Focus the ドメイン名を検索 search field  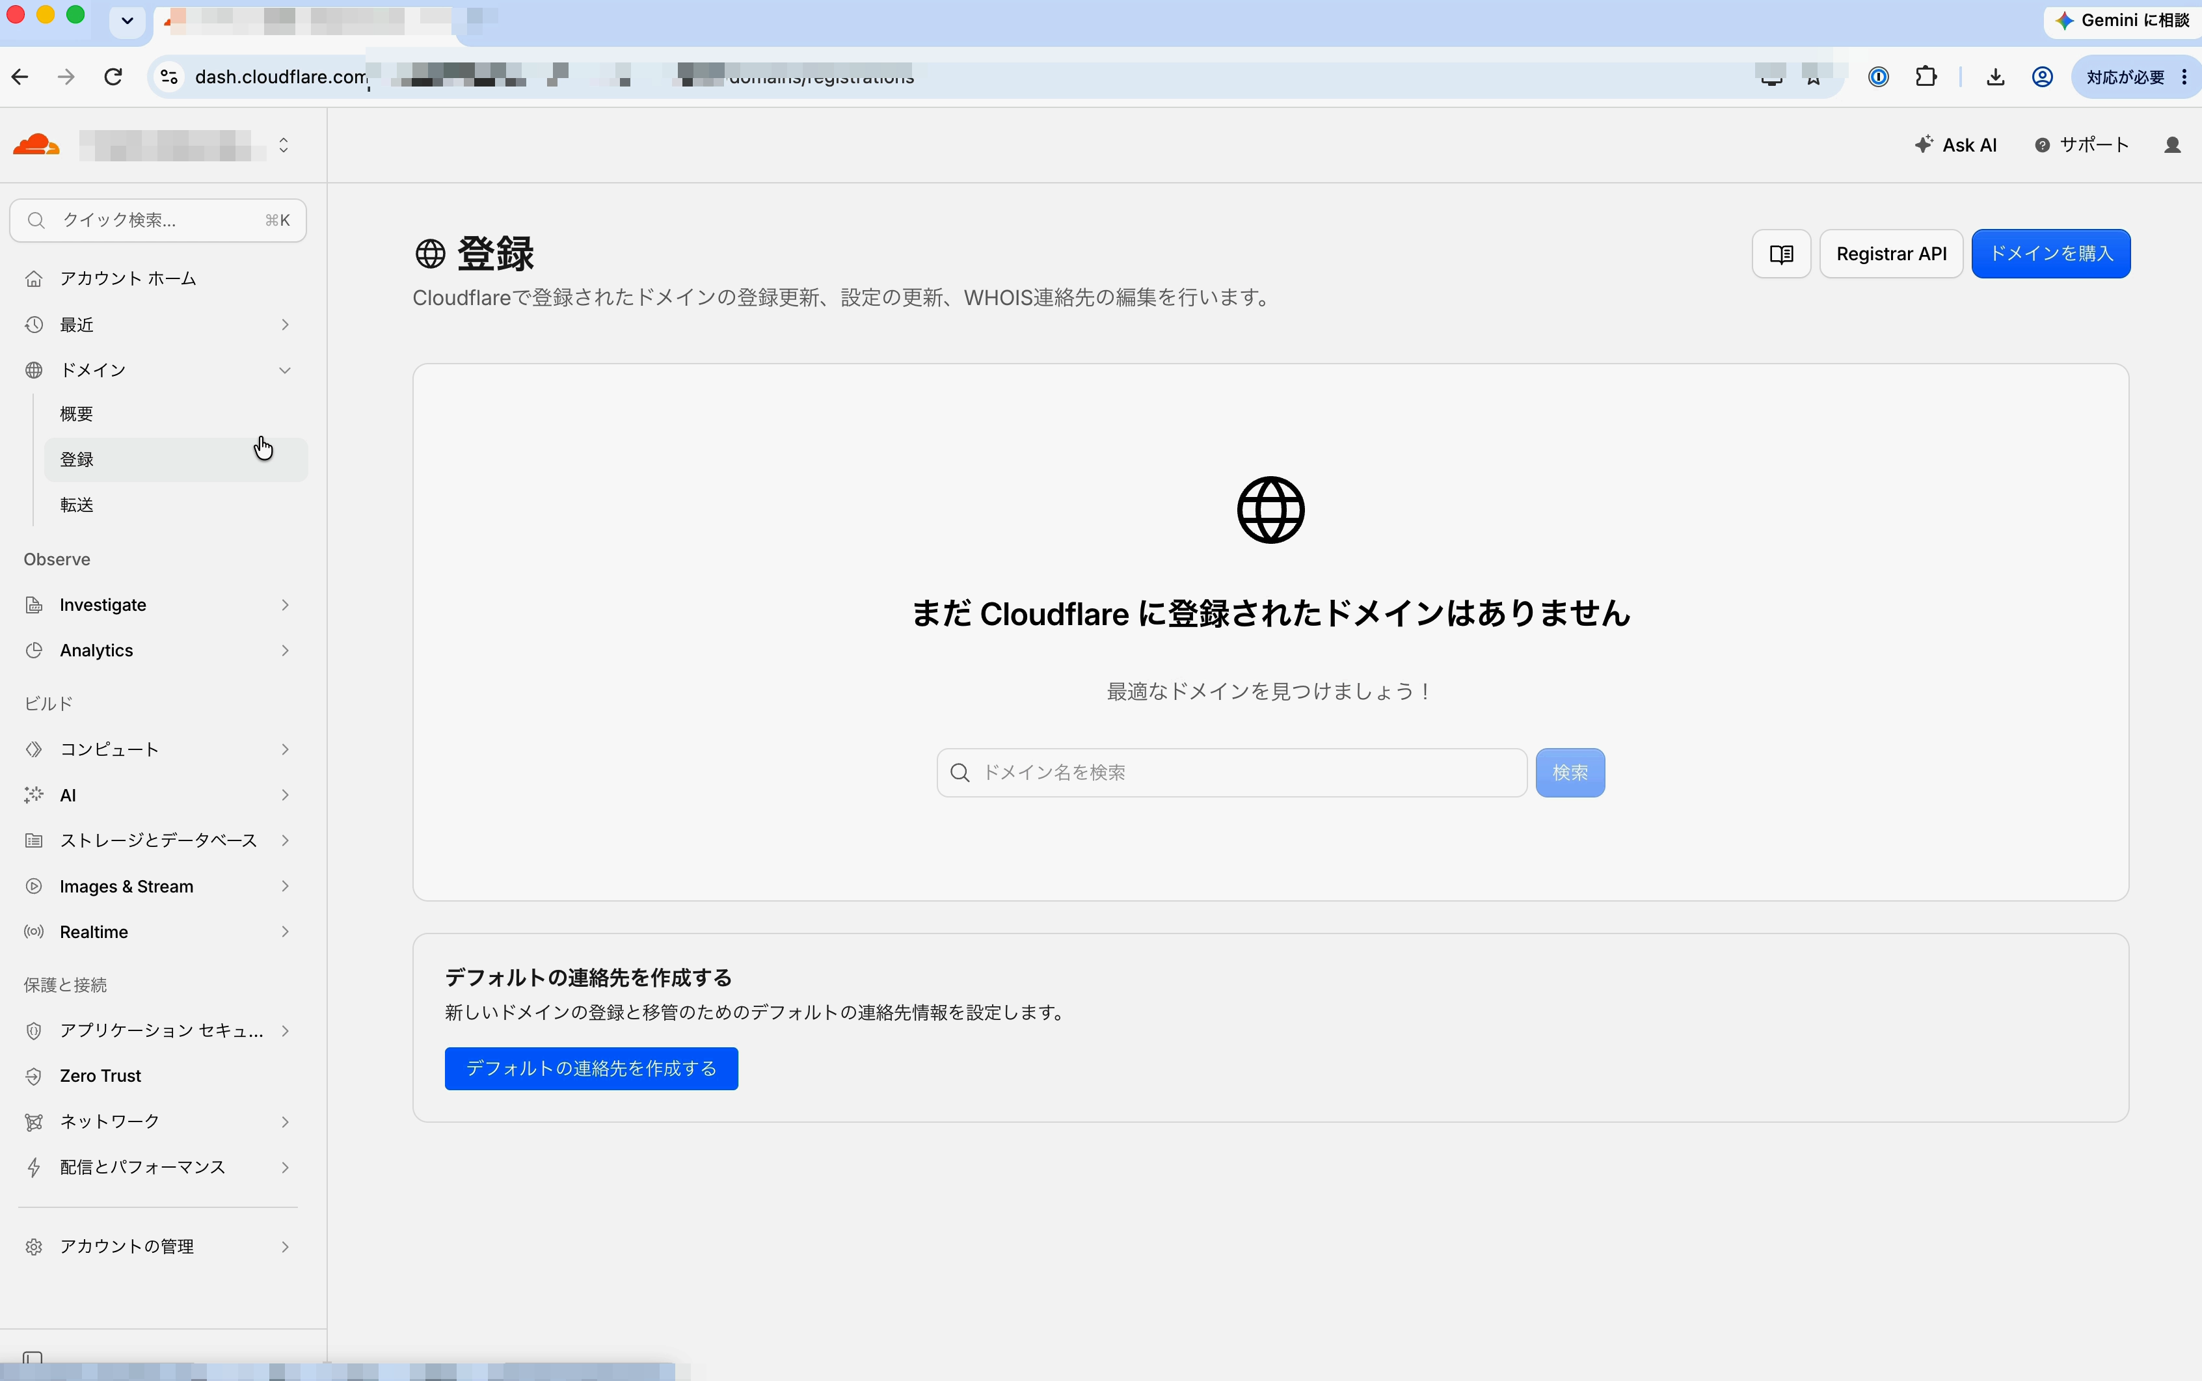tap(1231, 773)
